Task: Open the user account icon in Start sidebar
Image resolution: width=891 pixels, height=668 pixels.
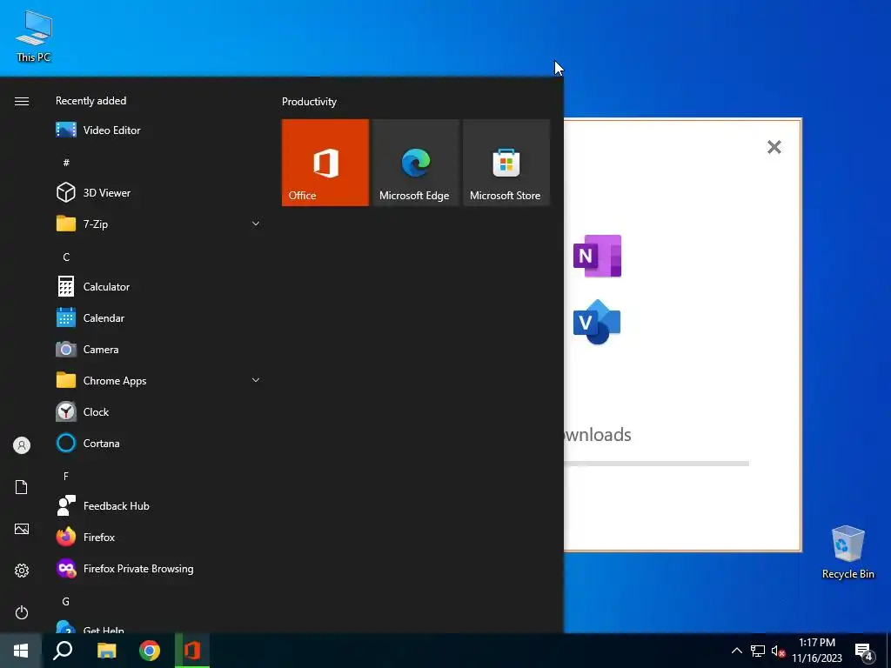Action: point(22,445)
